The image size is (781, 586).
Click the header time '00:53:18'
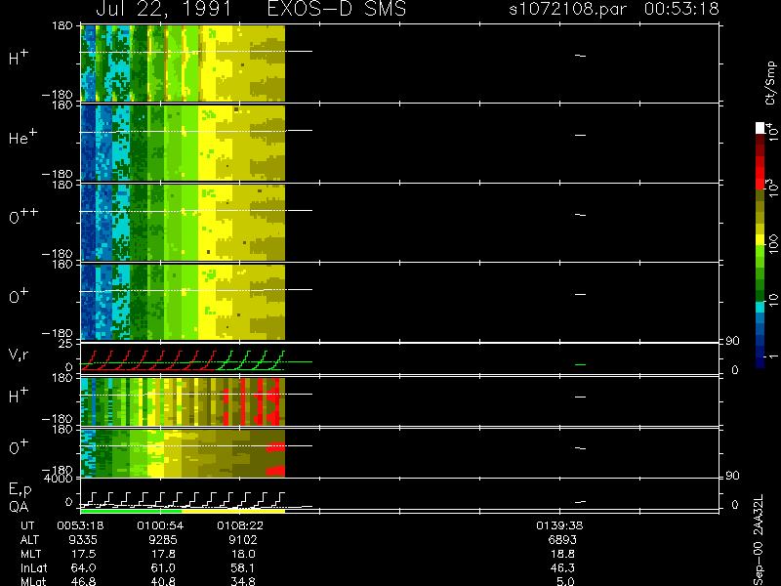(681, 9)
